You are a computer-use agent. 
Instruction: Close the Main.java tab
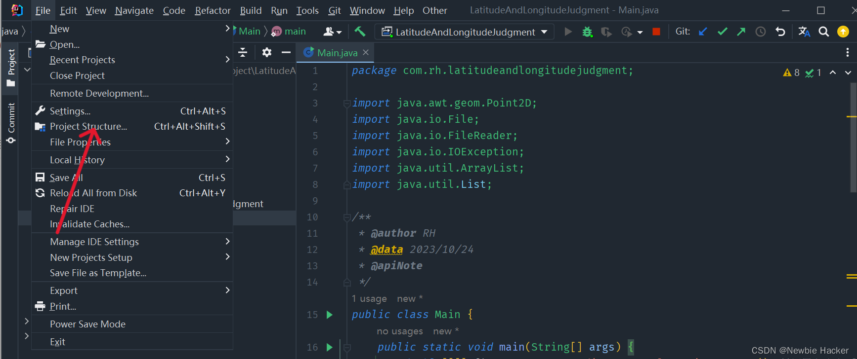pyautogui.click(x=366, y=52)
